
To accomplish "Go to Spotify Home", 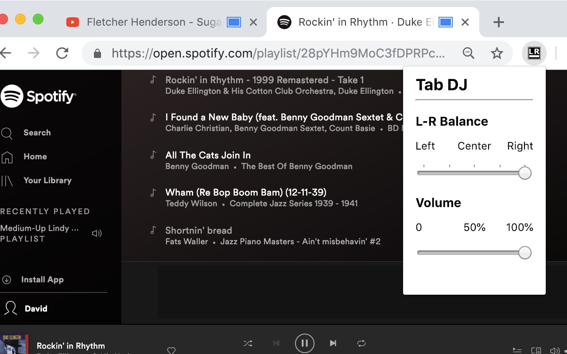I will 35,157.
